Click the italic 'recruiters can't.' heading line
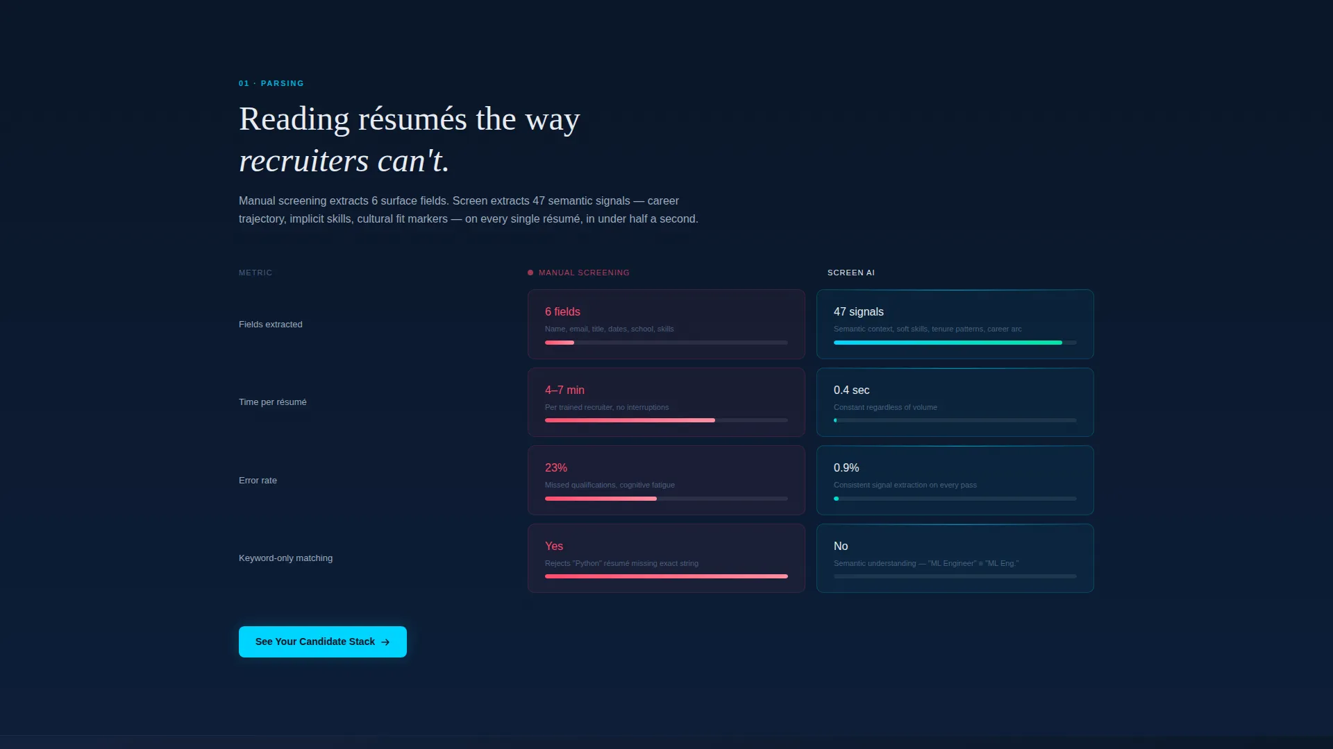Viewport: 1333px width, 749px height. pyautogui.click(x=344, y=161)
